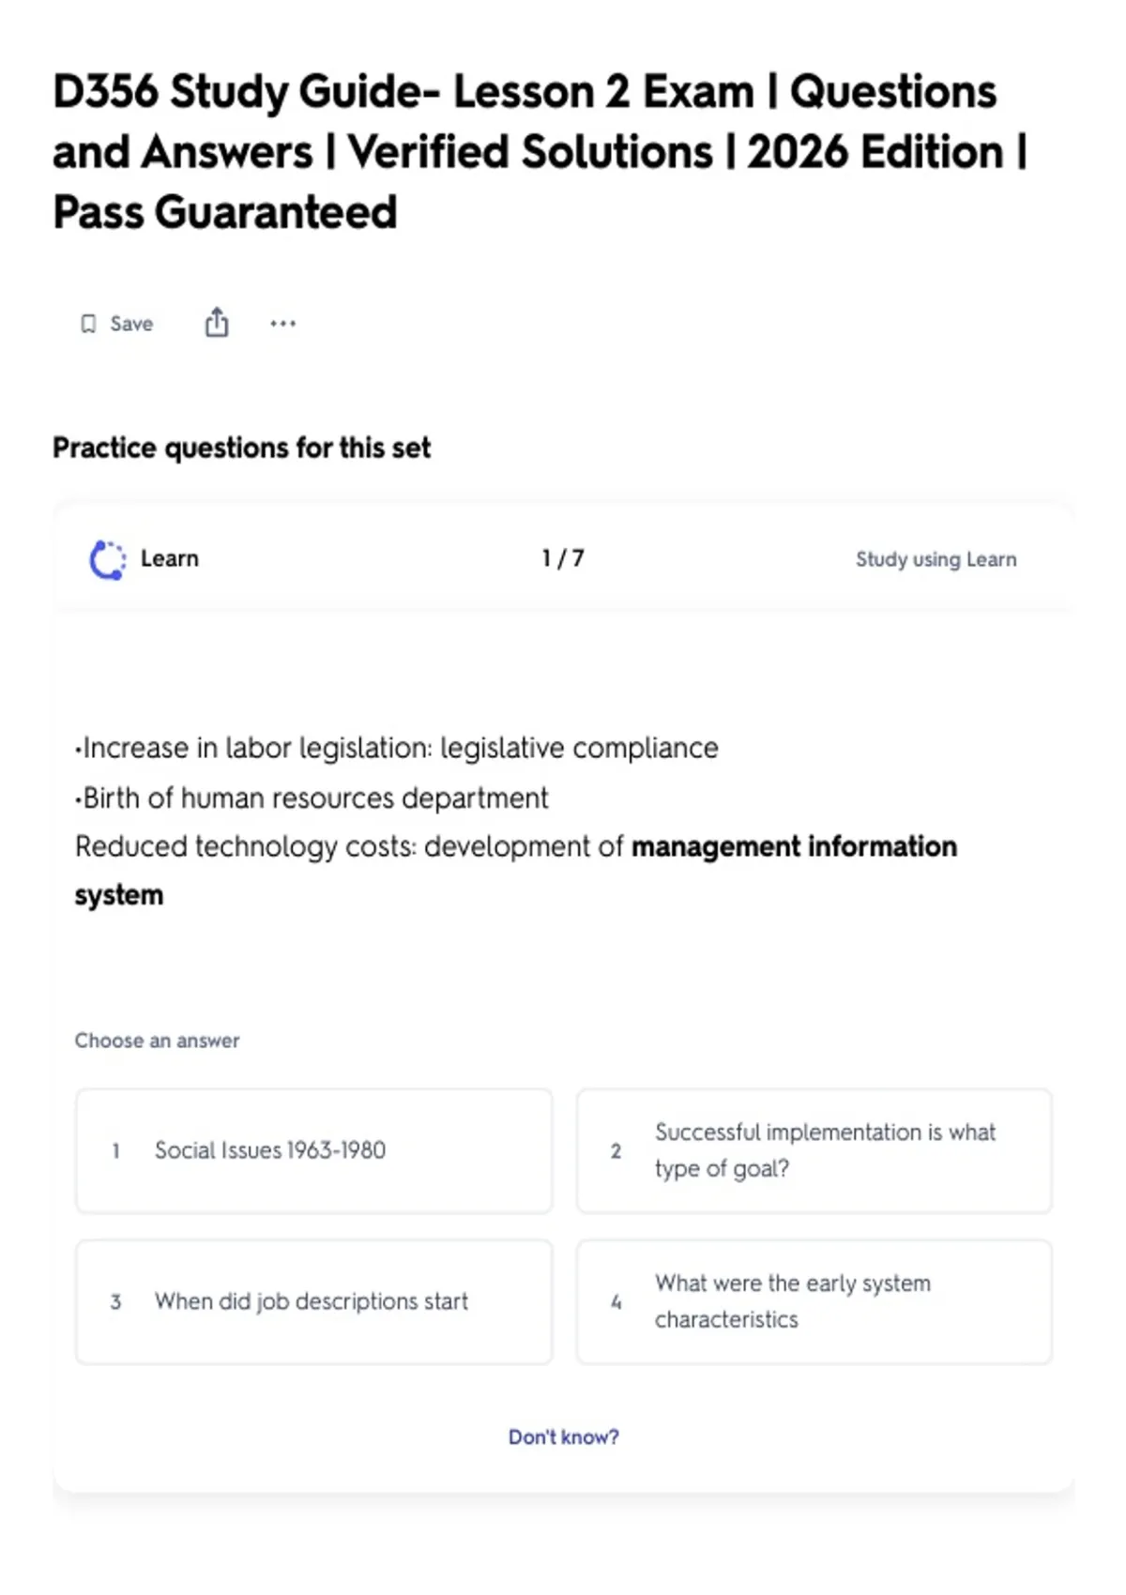The width and height of the screenshot is (1126, 1595).
Task: Click the number 3 answer badge
Action: point(115,1301)
